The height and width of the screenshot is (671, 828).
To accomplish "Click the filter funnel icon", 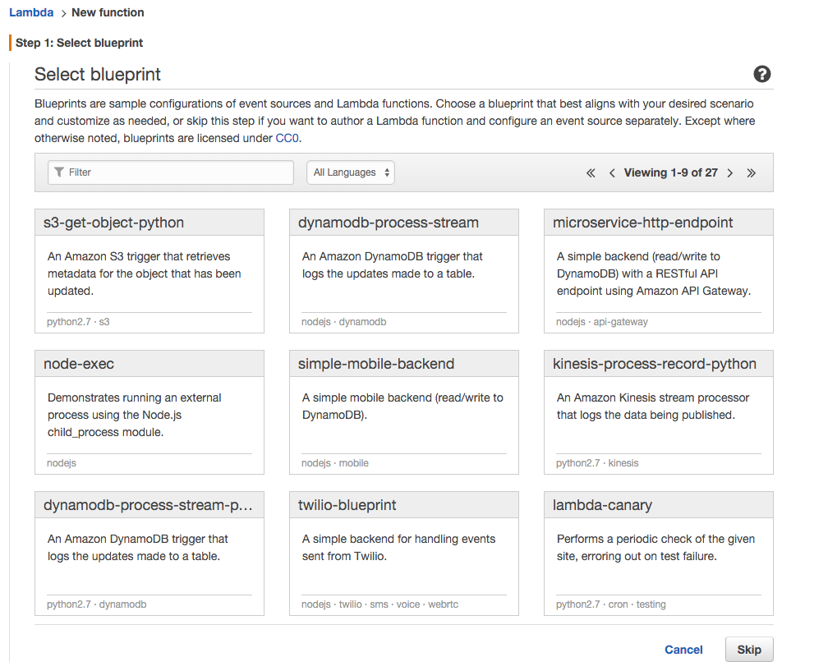I will coord(59,172).
